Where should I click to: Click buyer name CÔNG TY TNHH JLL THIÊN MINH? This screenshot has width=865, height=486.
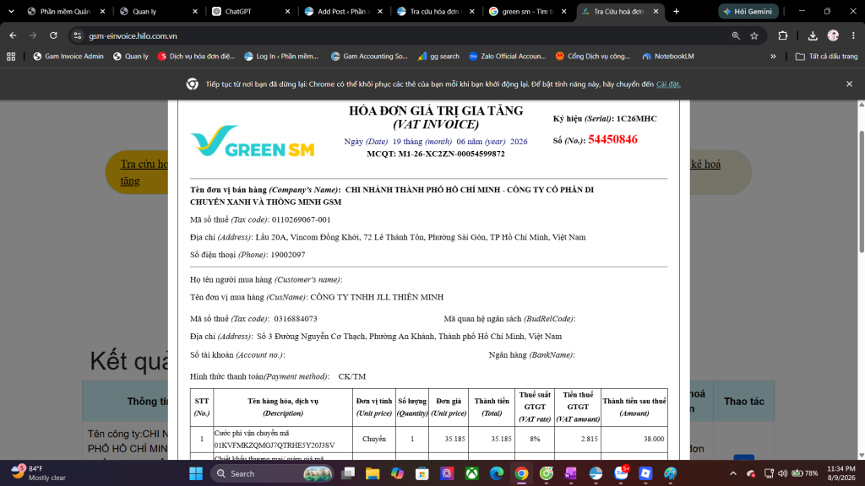click(x=377, y=297)
